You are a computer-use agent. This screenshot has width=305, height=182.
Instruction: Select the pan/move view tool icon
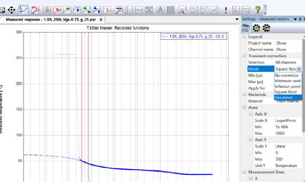pos(12,10)
